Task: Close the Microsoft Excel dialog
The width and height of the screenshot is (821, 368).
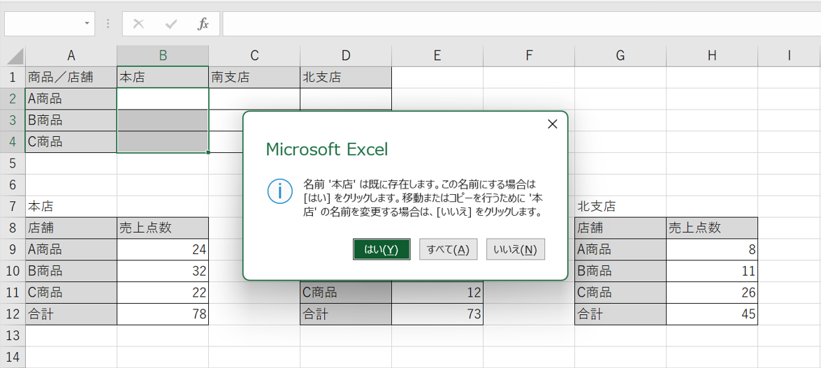Action: 552,124
